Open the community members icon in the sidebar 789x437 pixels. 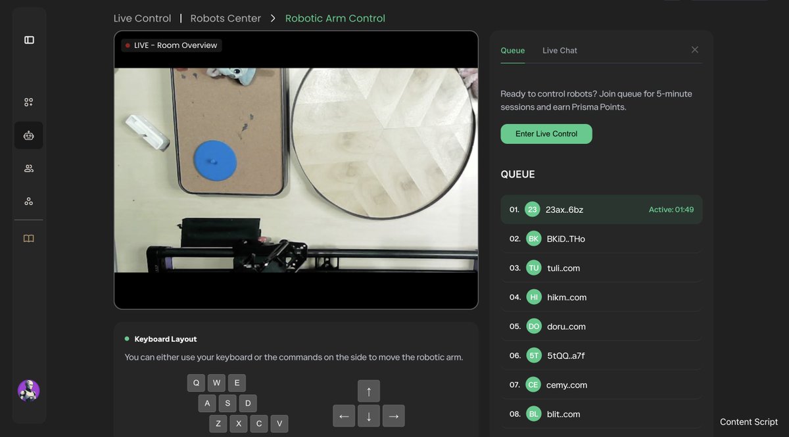click(x=28, y=168)
